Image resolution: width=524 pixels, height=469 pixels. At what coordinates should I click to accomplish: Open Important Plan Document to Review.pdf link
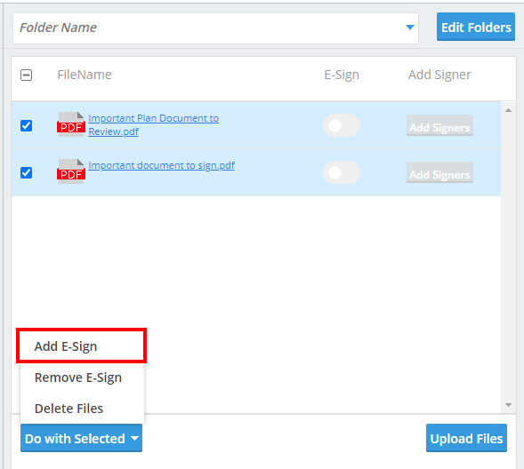153,124
